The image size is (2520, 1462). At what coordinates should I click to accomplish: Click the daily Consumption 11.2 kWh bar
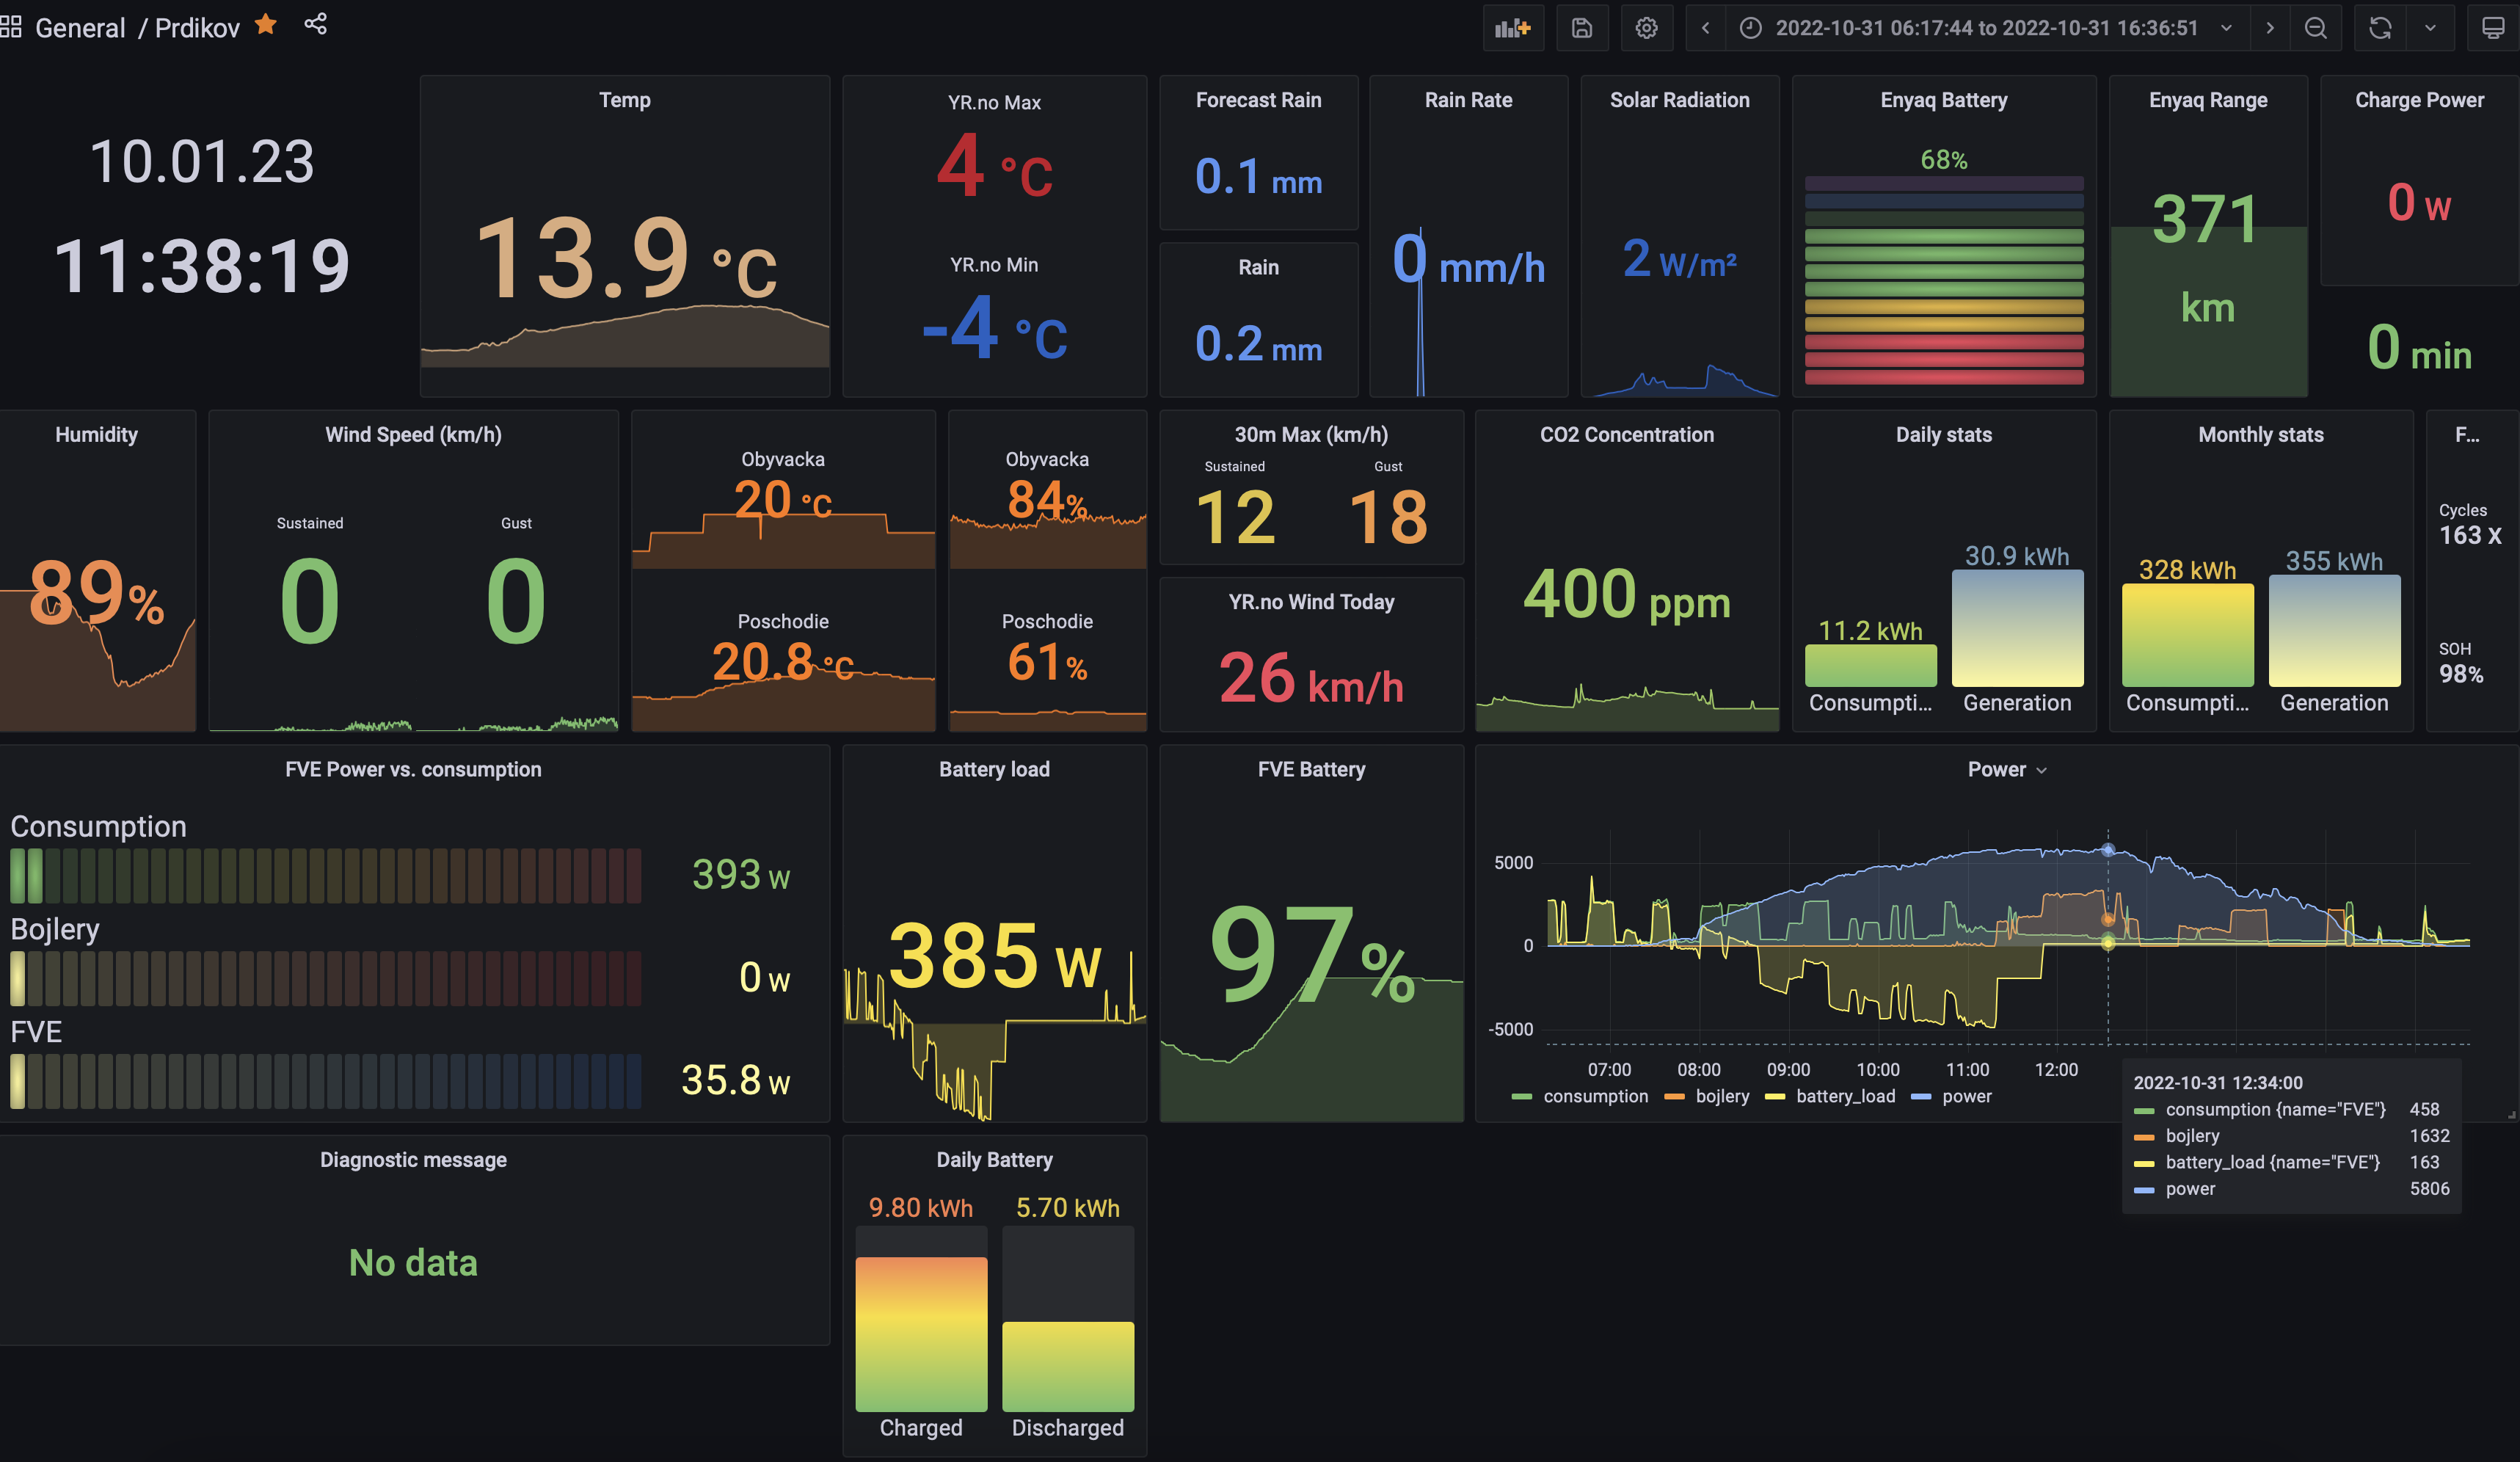[x=1870, y=665]
